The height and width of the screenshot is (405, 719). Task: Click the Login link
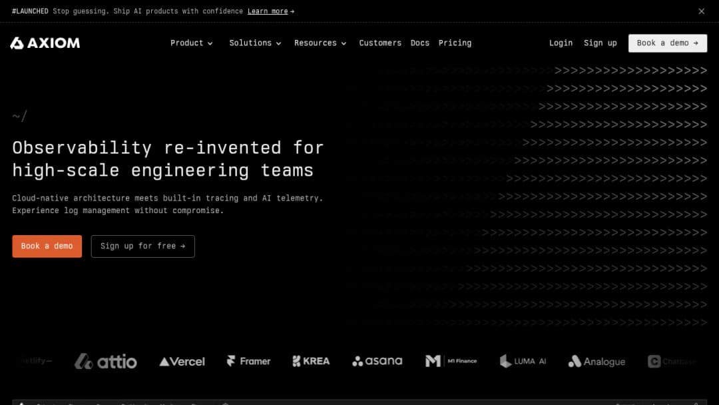point(561,43)
